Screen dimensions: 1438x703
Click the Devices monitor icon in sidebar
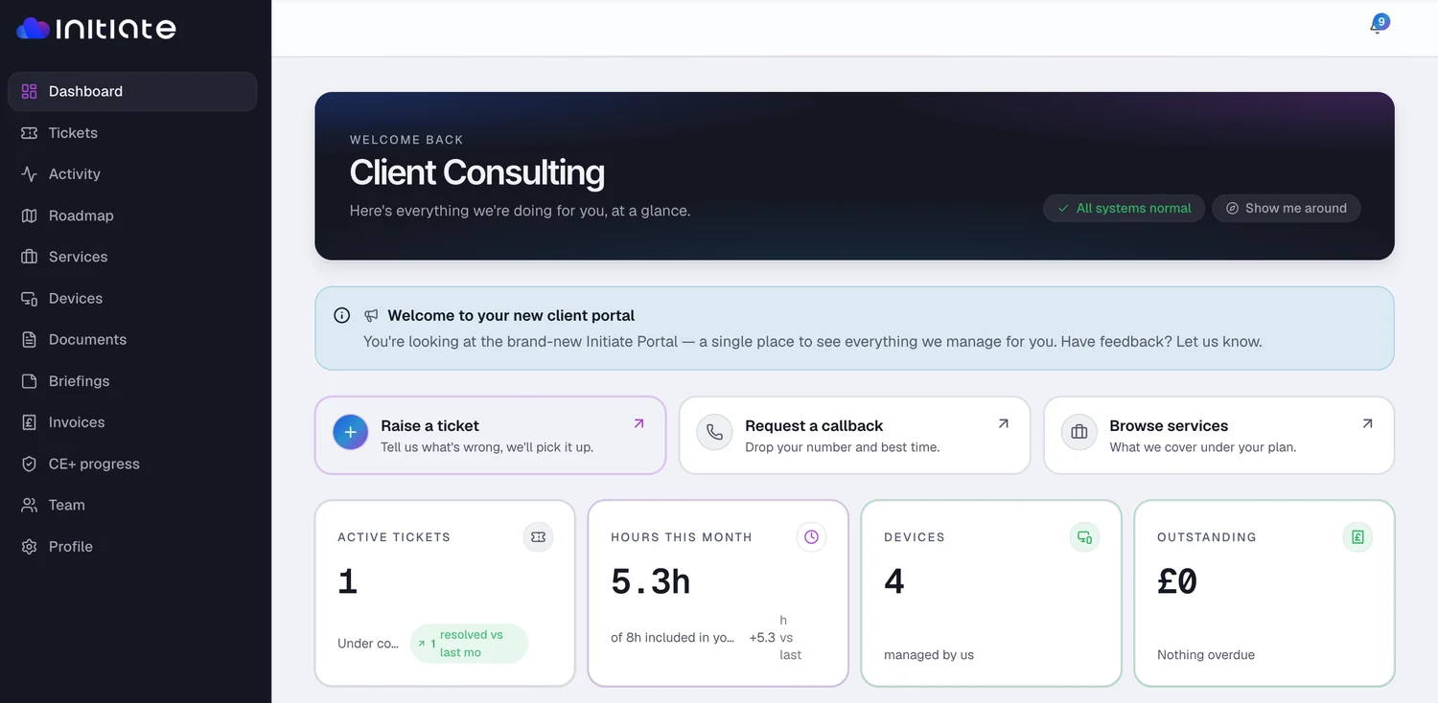29,299
